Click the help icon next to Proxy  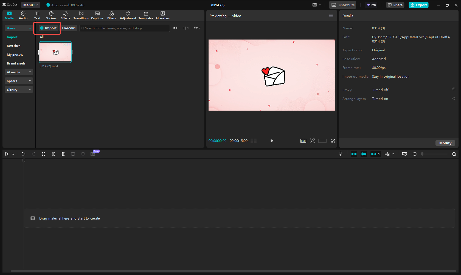454,89
